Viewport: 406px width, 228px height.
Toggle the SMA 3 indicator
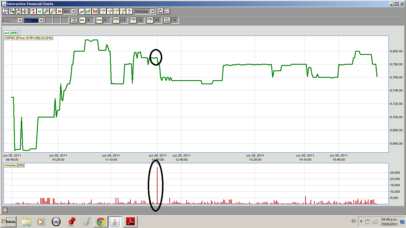pos(150,20)
